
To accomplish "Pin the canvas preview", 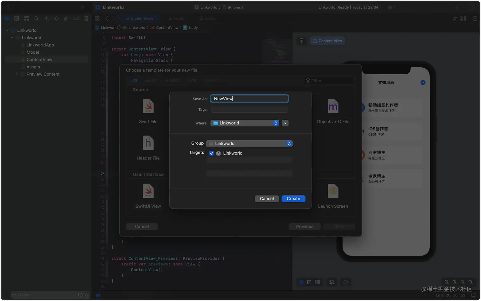I will tap(302, 41).
